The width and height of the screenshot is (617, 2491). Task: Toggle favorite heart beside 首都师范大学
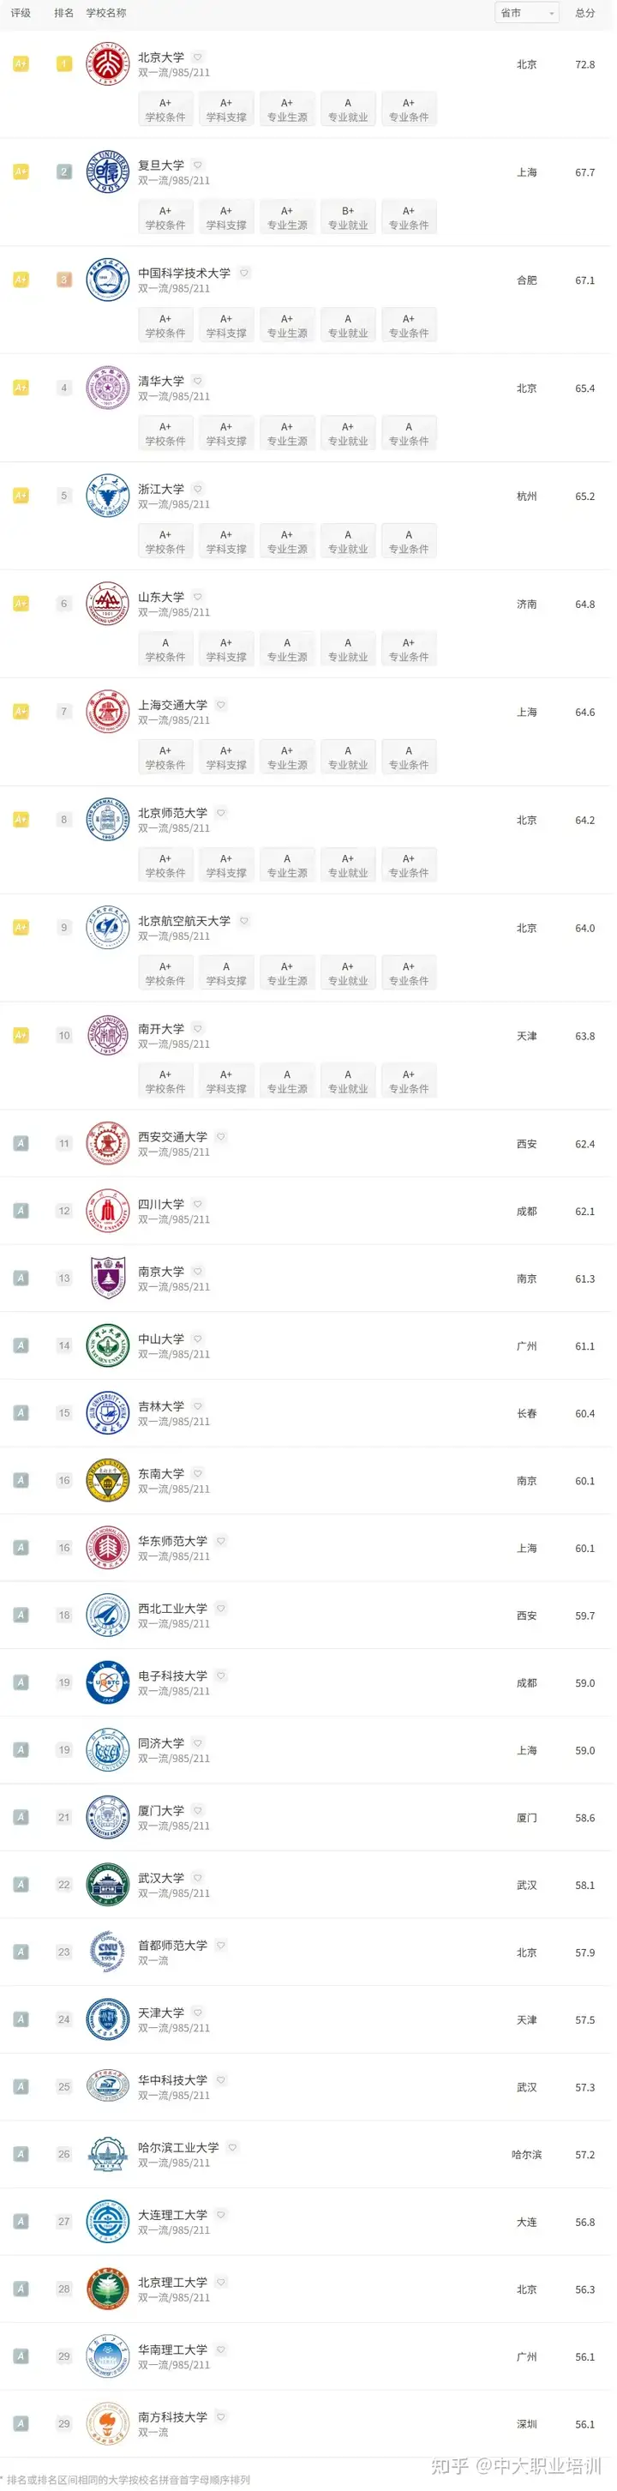pyautogui.click(x=220, y=1946)
